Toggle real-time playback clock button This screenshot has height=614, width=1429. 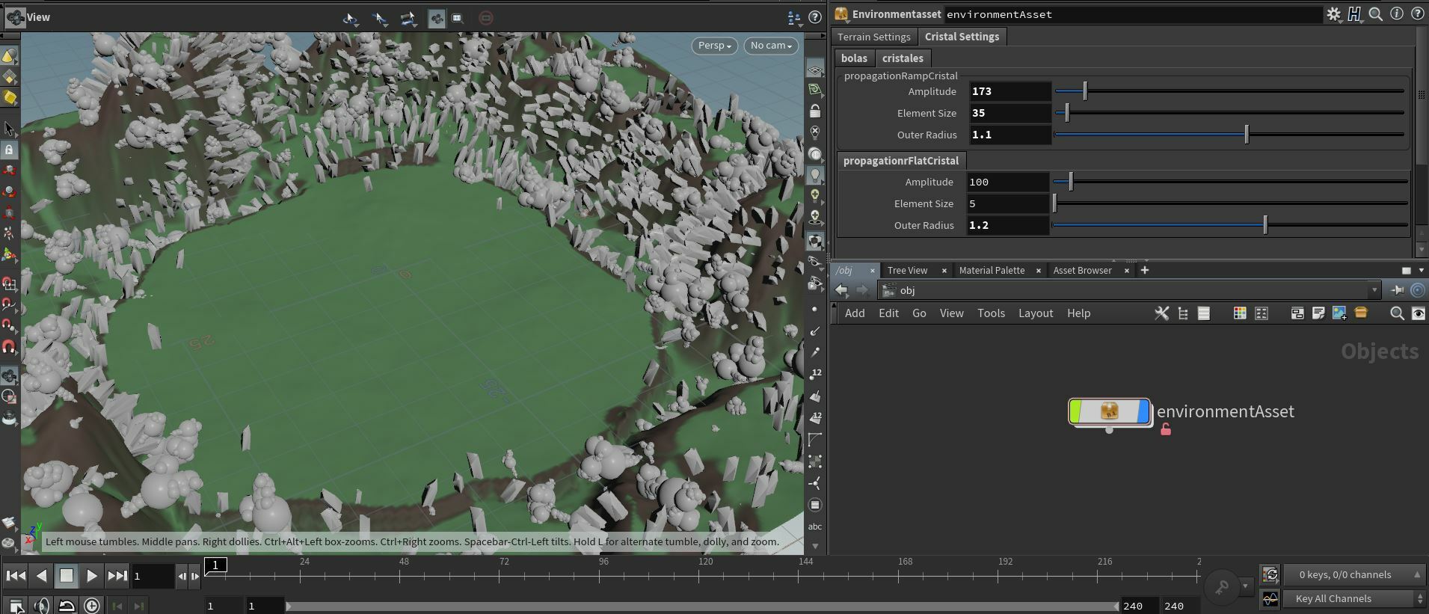tap(92, 605)
